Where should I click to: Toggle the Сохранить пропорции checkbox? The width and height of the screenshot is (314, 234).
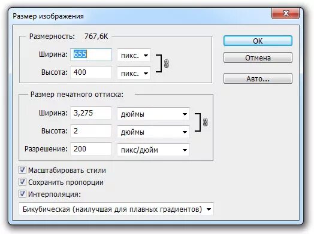coord(22,182)
